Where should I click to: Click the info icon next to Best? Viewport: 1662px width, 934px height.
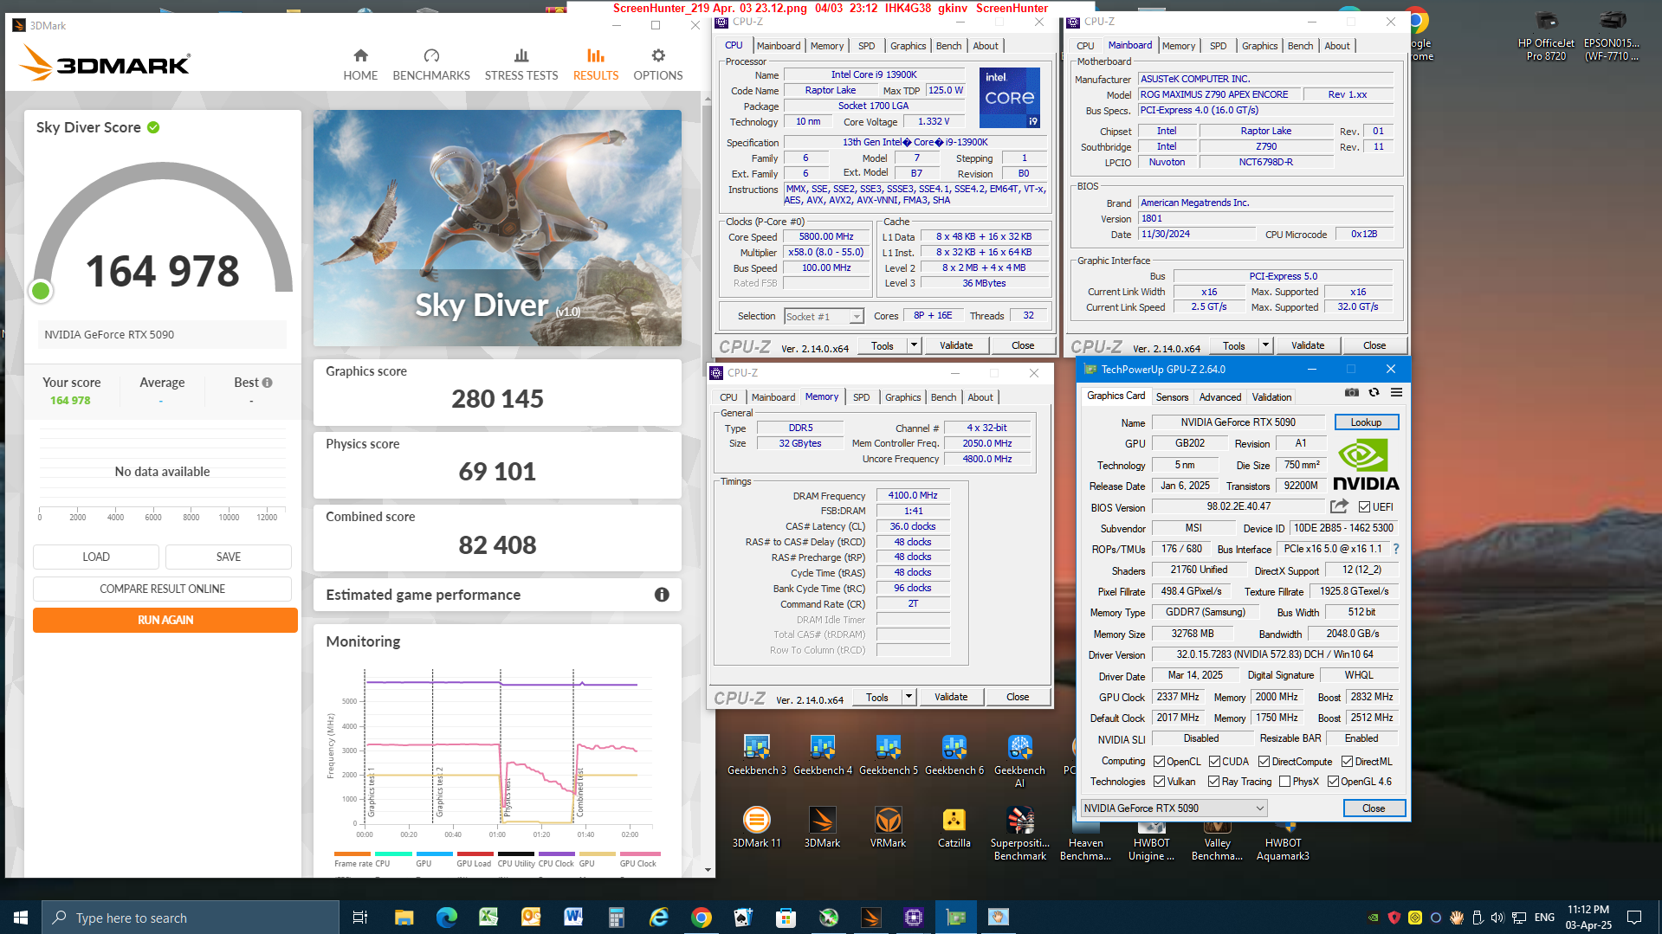point(268,383)
